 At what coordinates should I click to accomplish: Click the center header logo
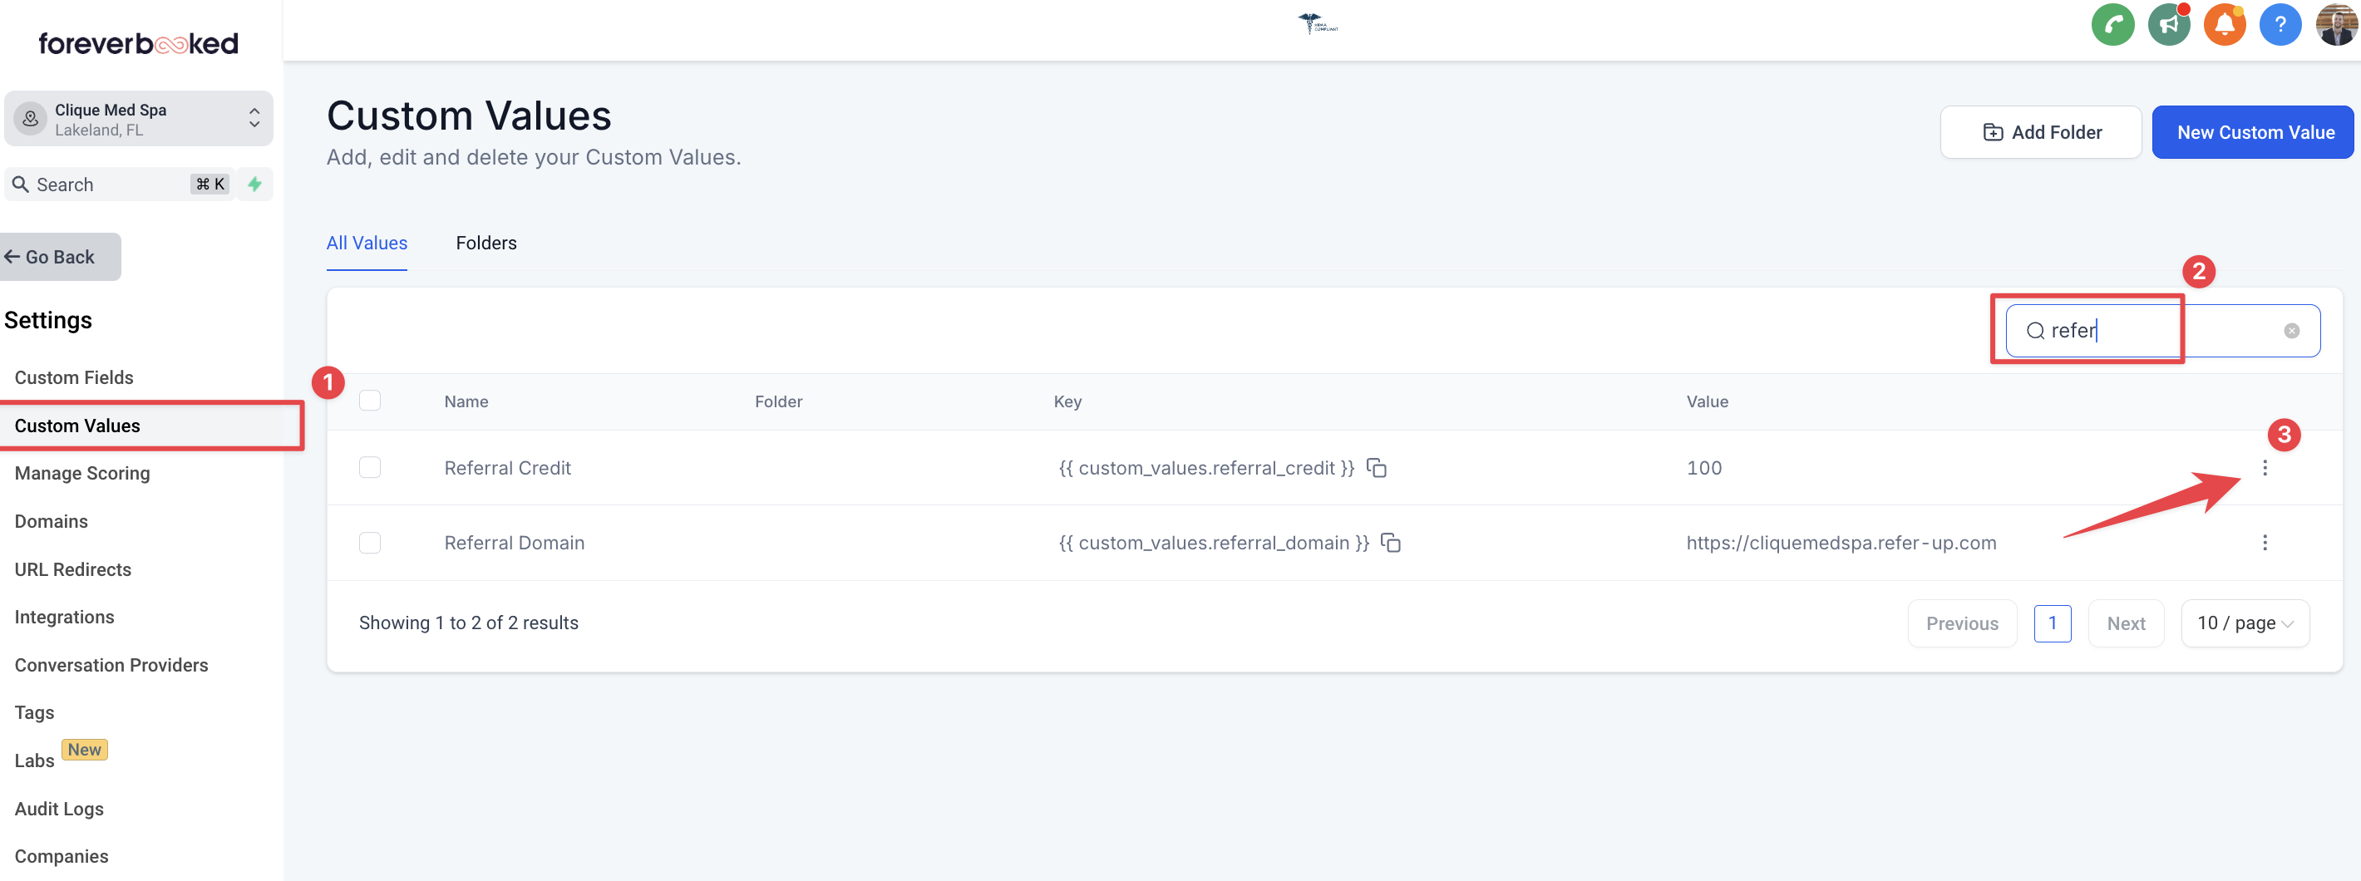click(x=1317, y=24)
